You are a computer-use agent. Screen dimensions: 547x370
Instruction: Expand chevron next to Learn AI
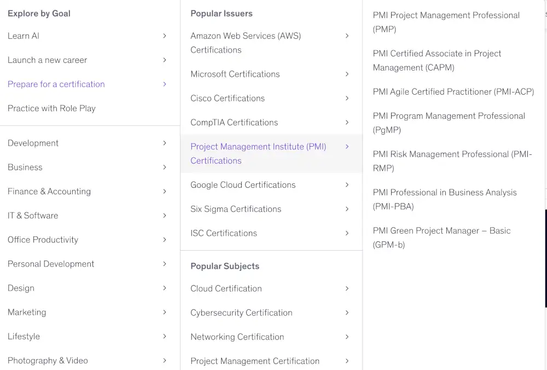(165, 36)
